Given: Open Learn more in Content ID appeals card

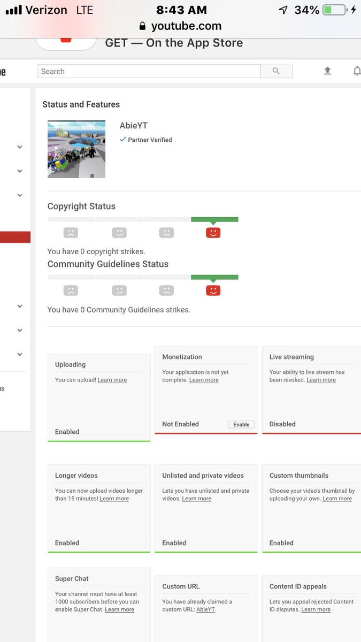Looking at the screenshot, I should point(316,609).
